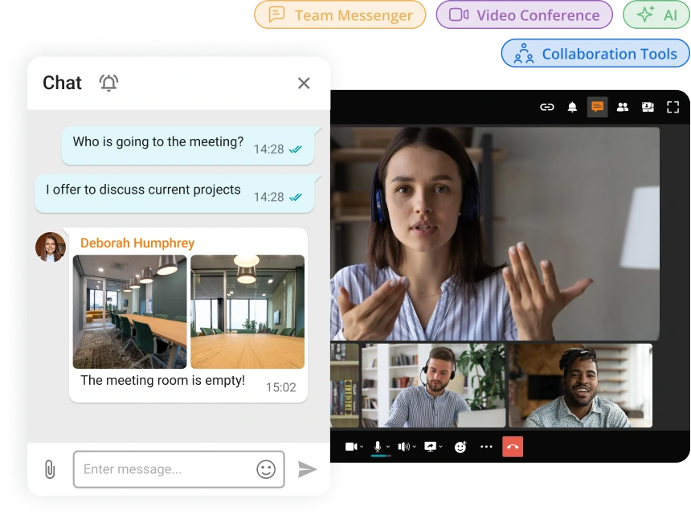Click the main speaker video of woman

(495, 234)
